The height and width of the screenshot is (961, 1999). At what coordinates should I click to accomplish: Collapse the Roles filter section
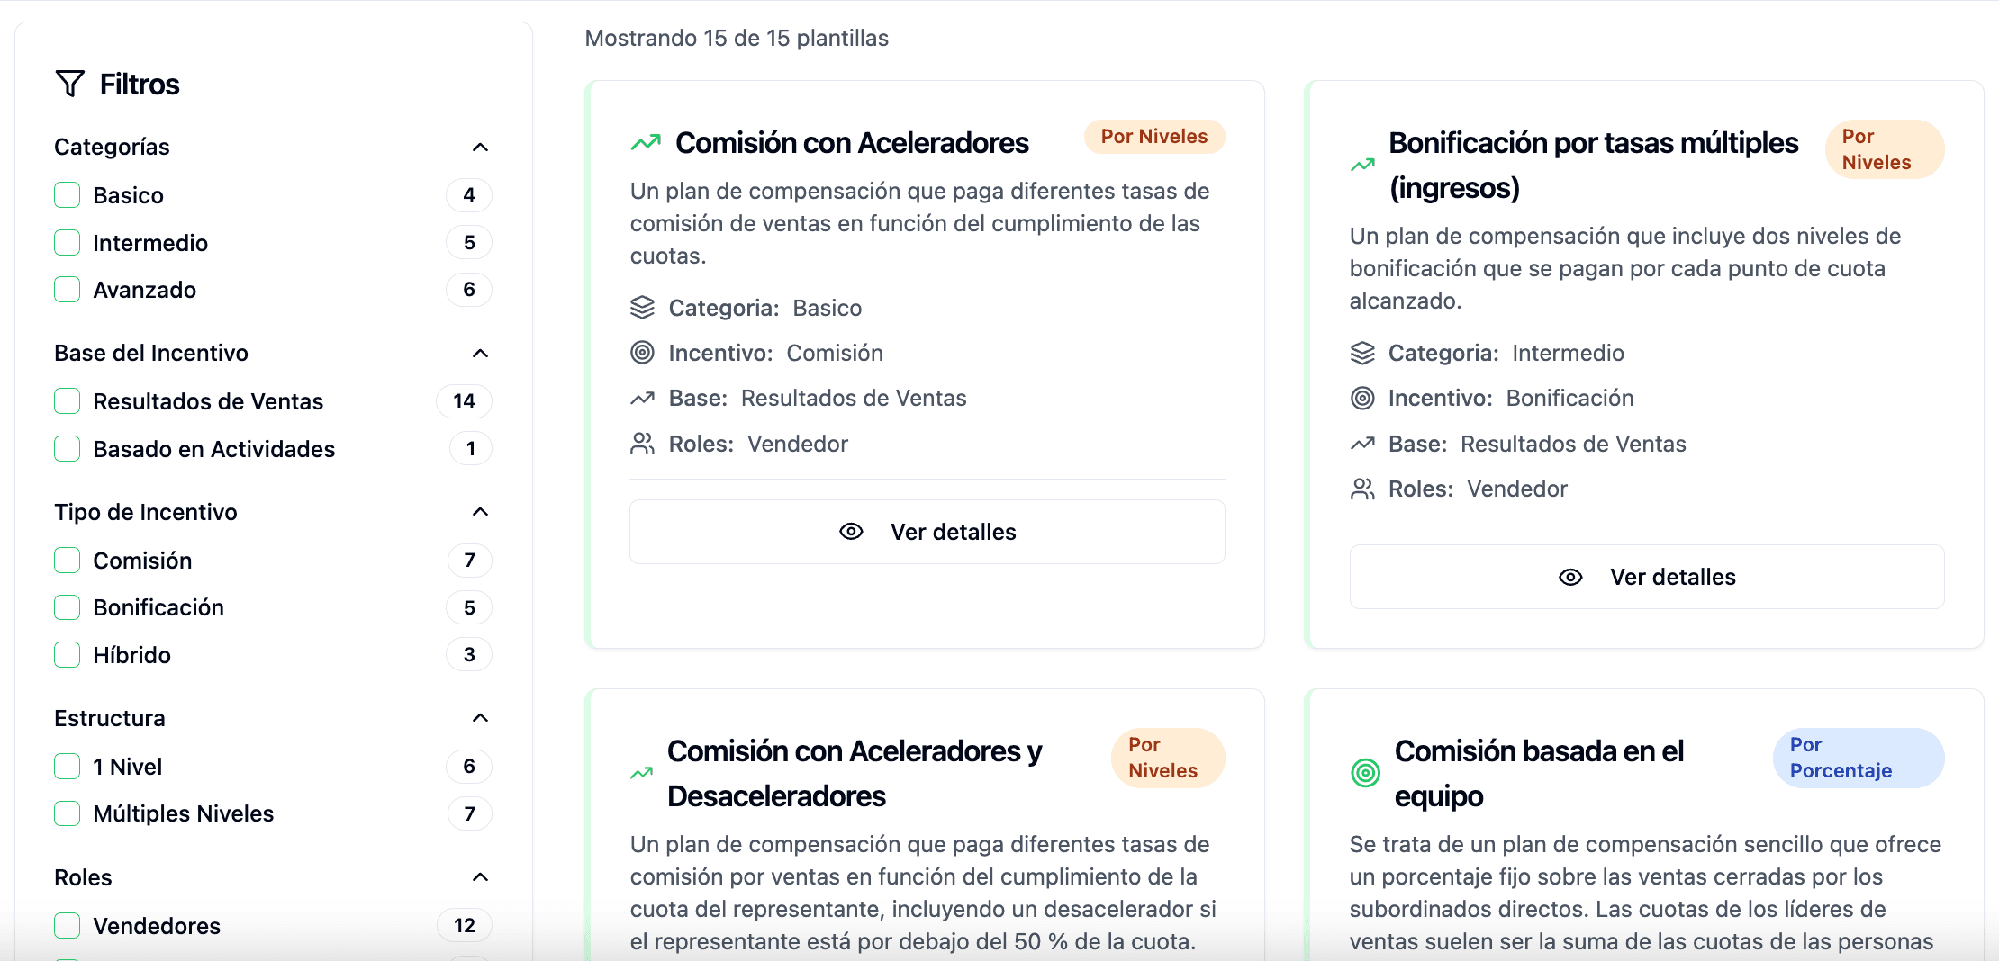tap(481, 877)
